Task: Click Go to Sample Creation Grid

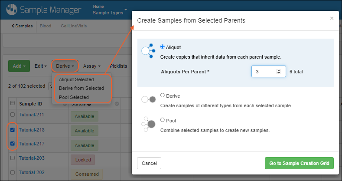Action: pos(299,163)
